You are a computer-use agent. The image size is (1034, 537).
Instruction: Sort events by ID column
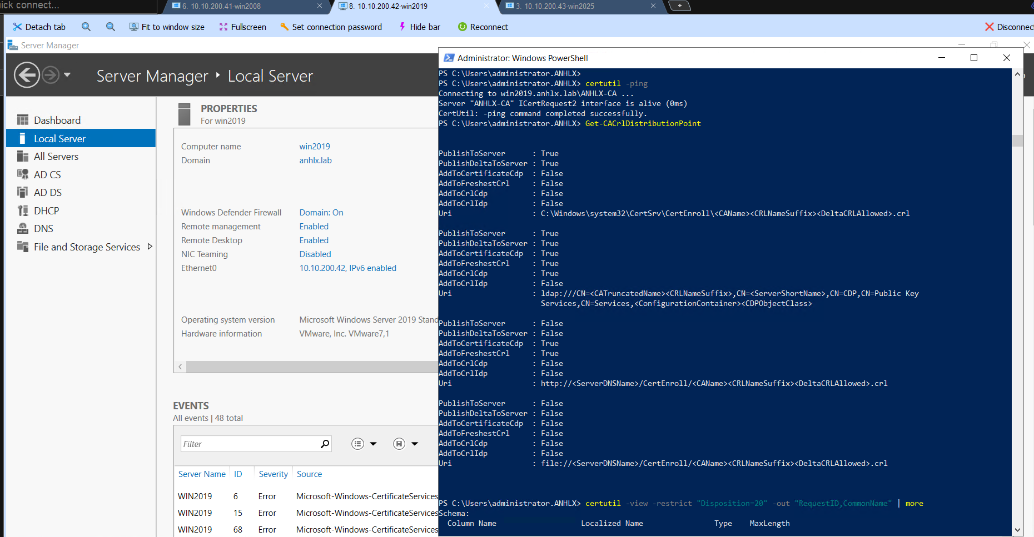coord(238,474)
